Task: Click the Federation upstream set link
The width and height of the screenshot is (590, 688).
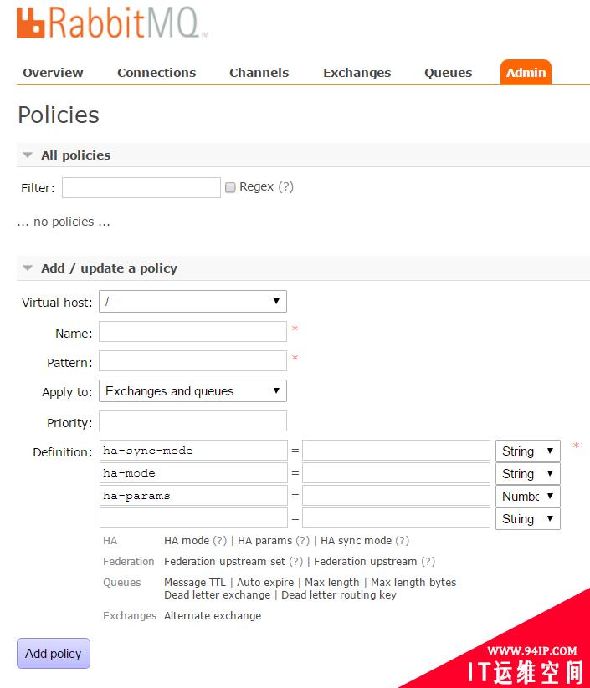Action: (x=224, y=562)
